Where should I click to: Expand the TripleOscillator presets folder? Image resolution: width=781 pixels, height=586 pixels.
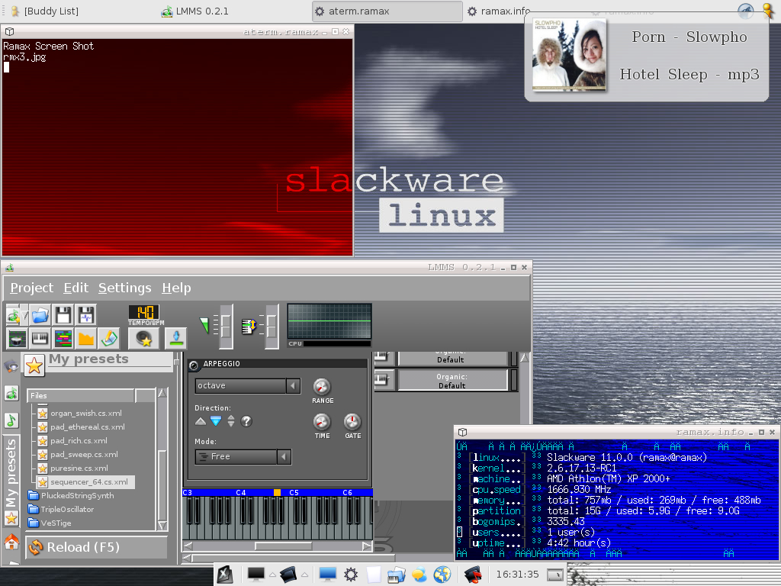67,509
